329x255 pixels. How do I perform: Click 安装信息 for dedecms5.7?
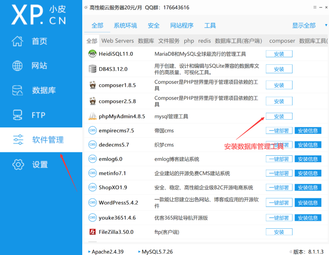(x=308, y=145)
